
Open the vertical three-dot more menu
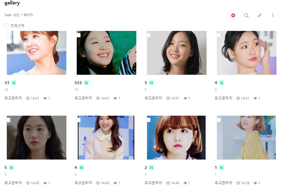tap(273, 15)
